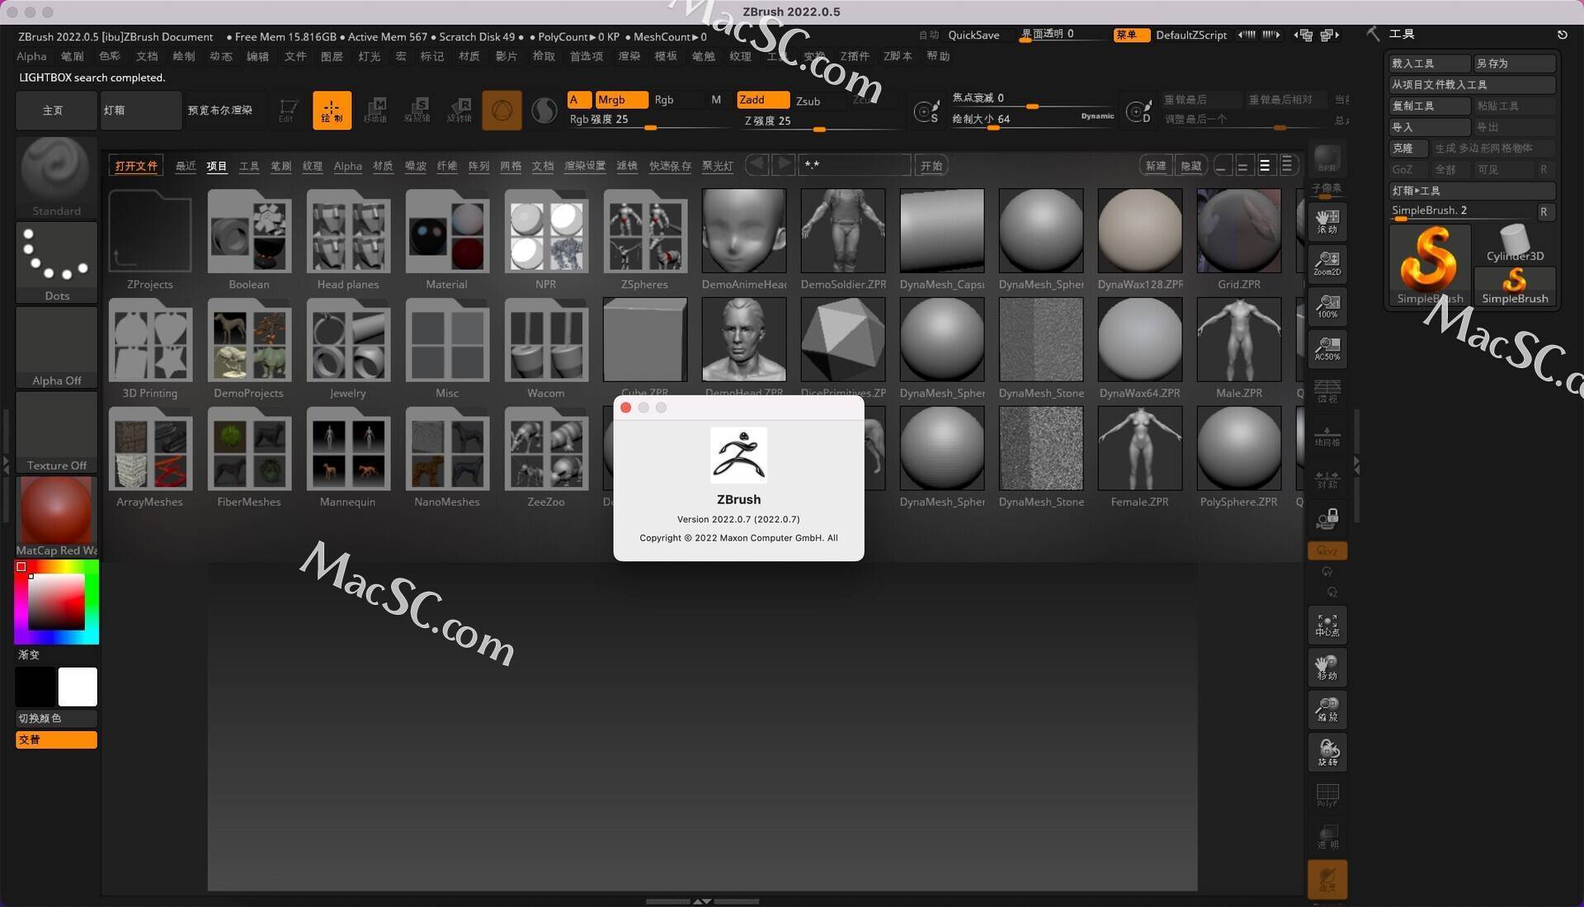The image size is (1584, 907).
Task: Click the brush S draw-size icon
Action: (927, 111)
